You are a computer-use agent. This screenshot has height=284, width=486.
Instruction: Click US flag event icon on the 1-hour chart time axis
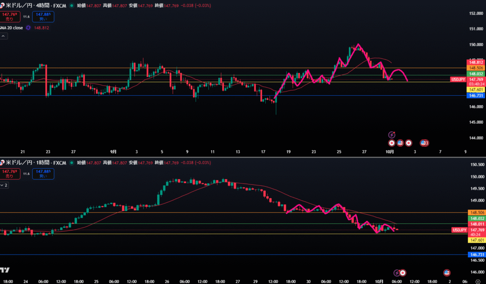click(447, 273)
